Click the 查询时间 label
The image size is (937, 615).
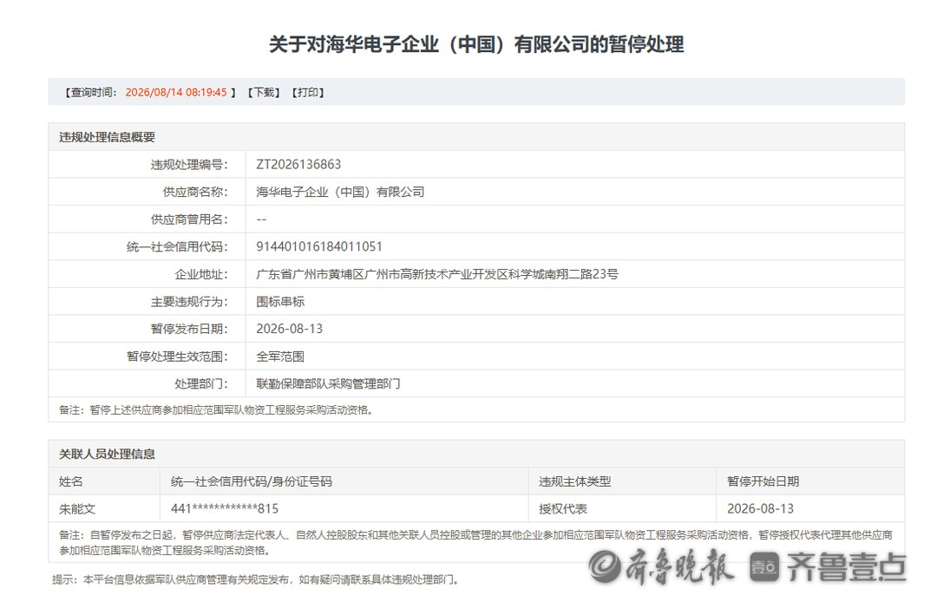click(91, 93)
